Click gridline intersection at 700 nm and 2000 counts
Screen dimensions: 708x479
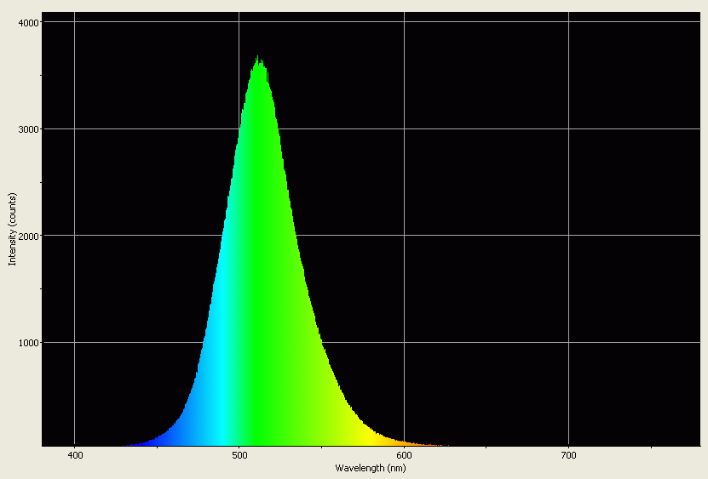568,236
